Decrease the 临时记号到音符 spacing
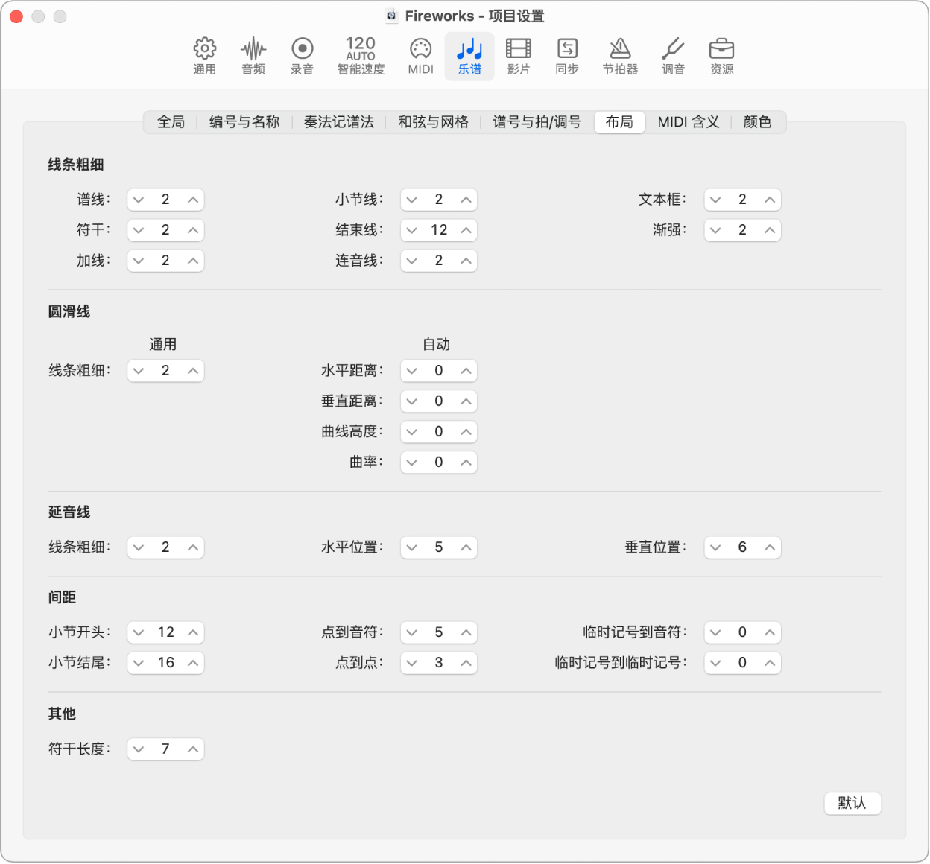This screenshot has height=864, width=930. pos(715,632)
